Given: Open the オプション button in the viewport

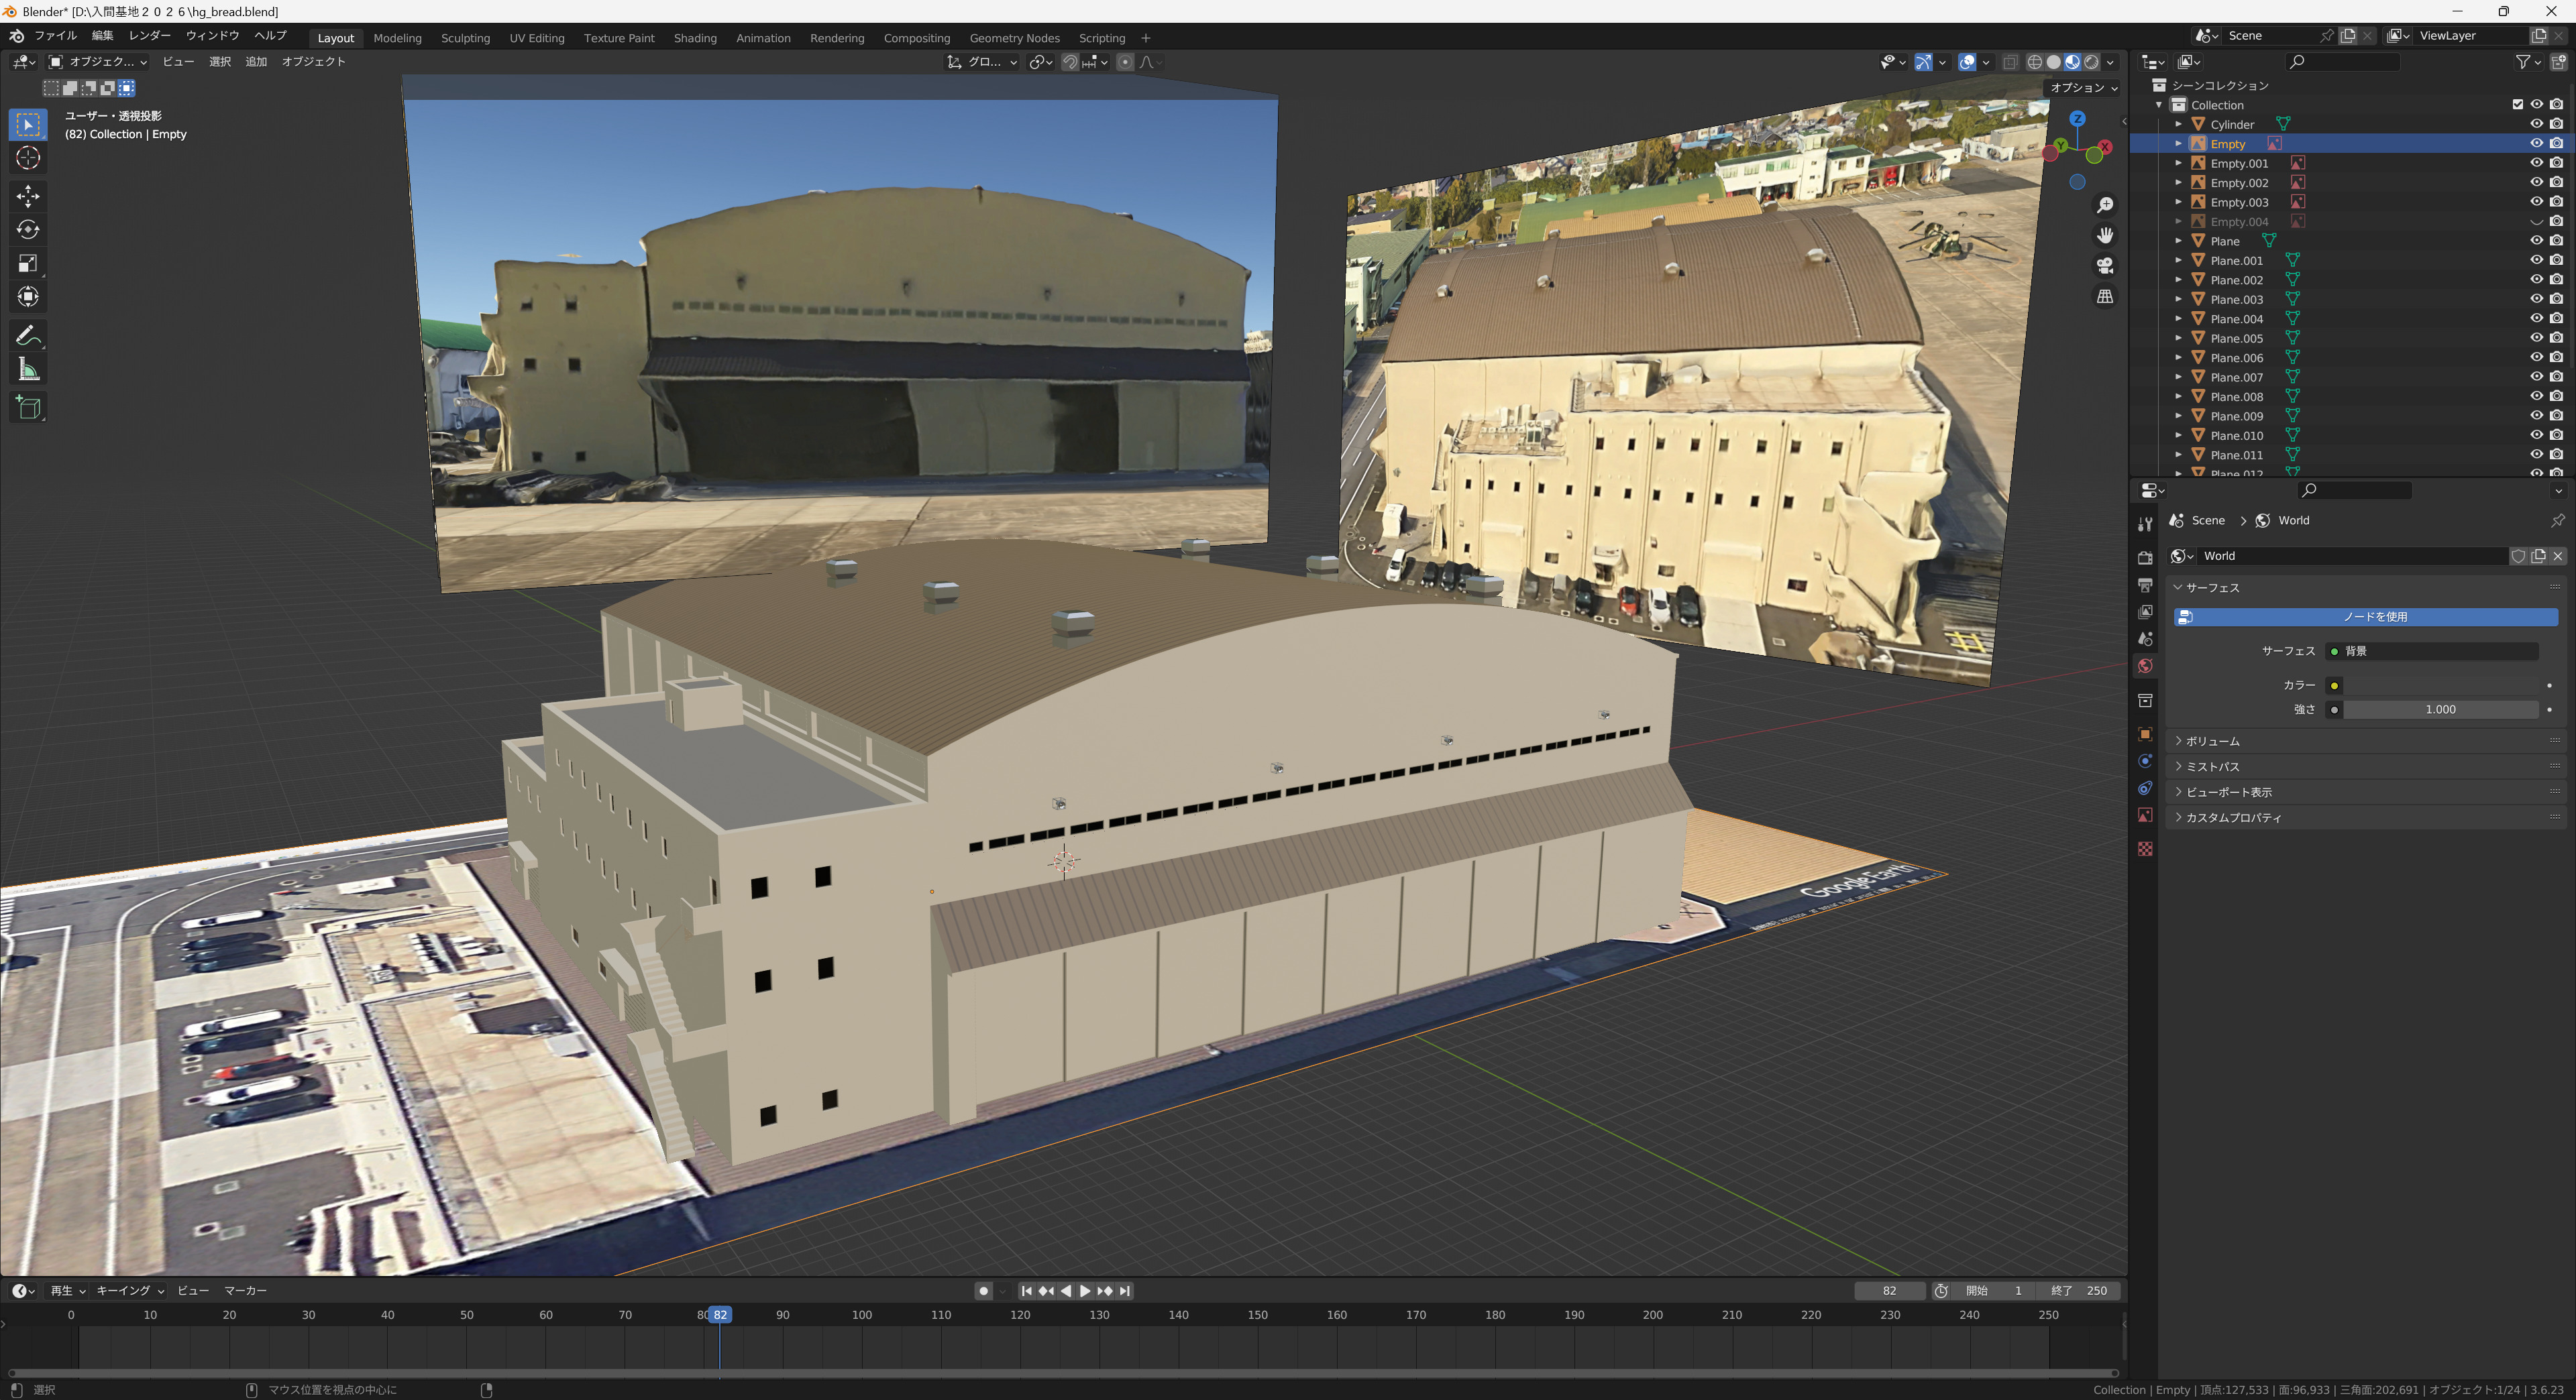Looking at the screenshot, I should (2083, 88).
